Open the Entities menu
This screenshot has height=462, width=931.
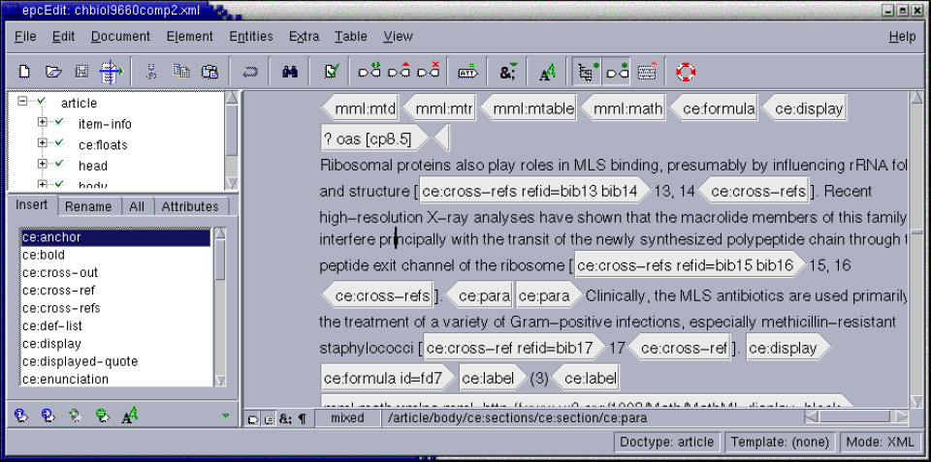tap(250, 37)
